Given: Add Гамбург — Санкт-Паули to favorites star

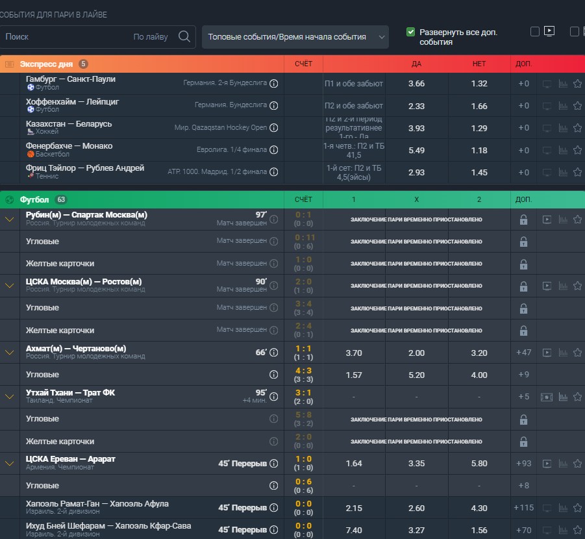Looking at the screenshot, I should click(577, 84).
